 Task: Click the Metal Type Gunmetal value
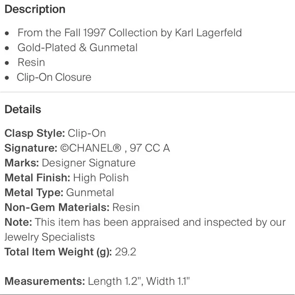pyautogui.click(x=90, y=193)
